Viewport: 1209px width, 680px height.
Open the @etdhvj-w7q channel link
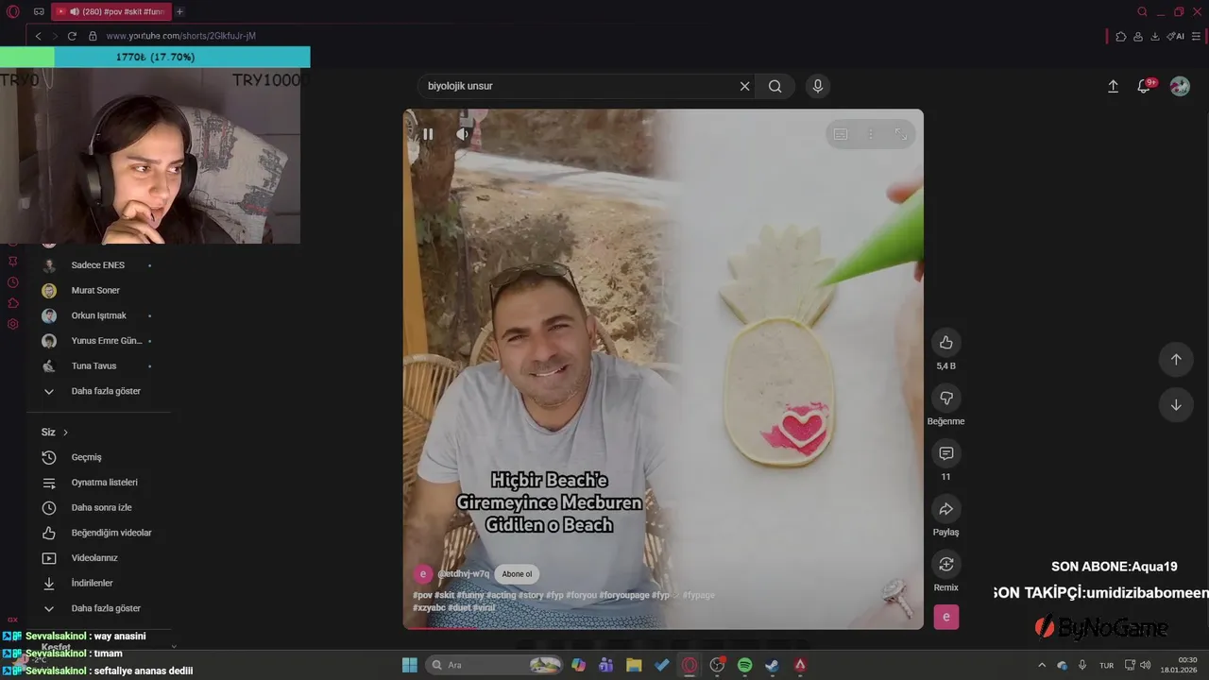[x=464, y=574]
